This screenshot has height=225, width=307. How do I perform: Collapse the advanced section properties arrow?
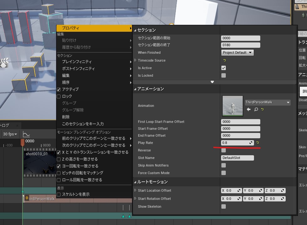click(x=212, y=82)
